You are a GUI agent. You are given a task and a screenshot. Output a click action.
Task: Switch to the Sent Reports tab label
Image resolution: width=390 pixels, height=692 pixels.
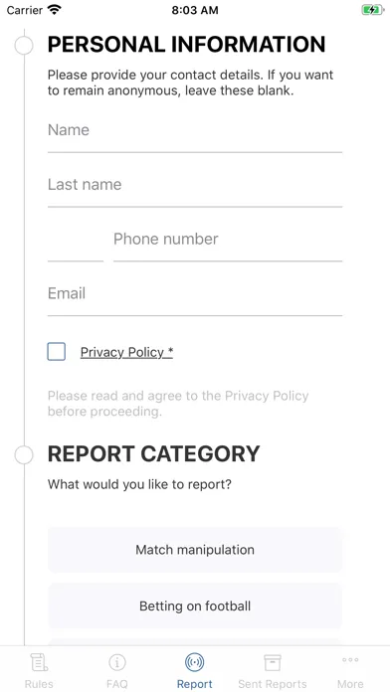tap(273, 684)
